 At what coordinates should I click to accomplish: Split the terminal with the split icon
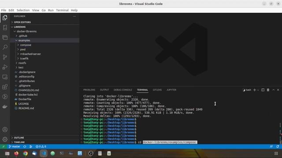point(263,90)
